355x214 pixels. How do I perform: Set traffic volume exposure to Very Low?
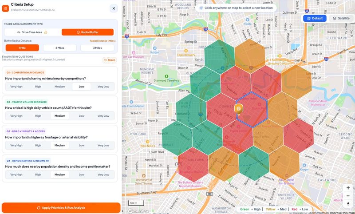tap(103, 116)
